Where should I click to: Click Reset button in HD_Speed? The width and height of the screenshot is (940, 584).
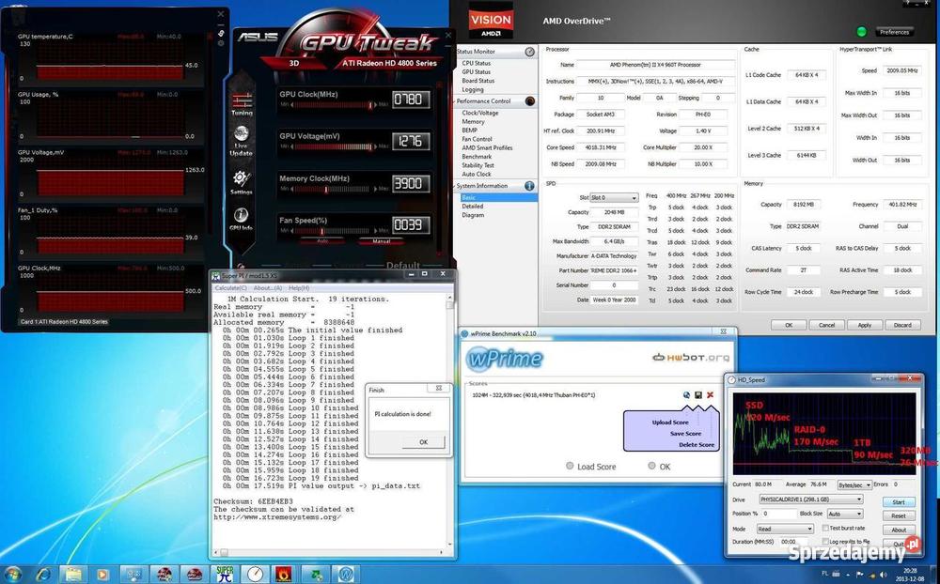click(899, 515)
